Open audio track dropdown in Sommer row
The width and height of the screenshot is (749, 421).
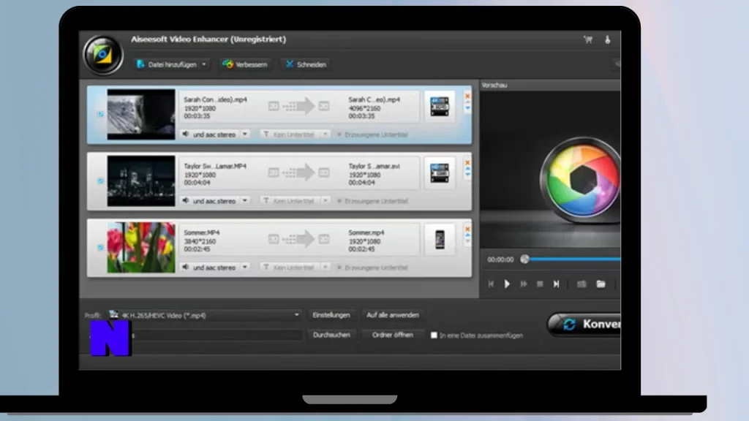pos(244,268)
